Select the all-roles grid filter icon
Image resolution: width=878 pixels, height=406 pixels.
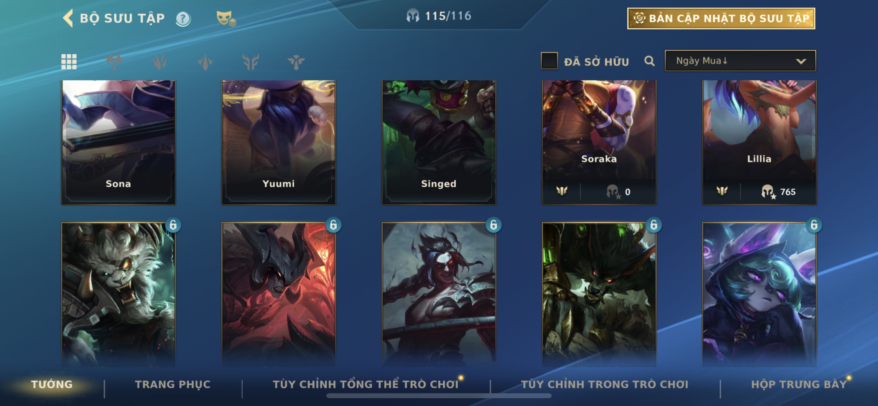pos(69,62)
